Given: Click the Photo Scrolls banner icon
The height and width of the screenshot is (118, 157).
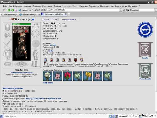Looking at the screenshot, I should point(145,71).
